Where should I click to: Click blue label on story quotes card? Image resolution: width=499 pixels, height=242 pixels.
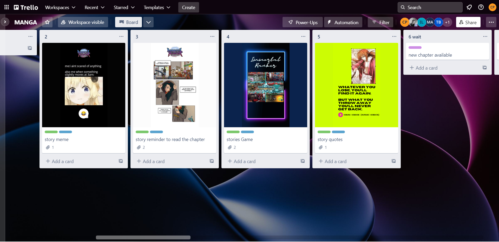(x=338, y=132)
